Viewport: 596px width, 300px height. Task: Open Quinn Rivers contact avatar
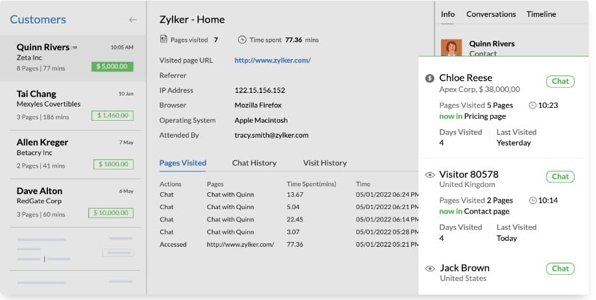[x=451, y=48]
